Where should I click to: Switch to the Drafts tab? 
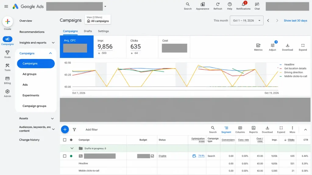88,31
